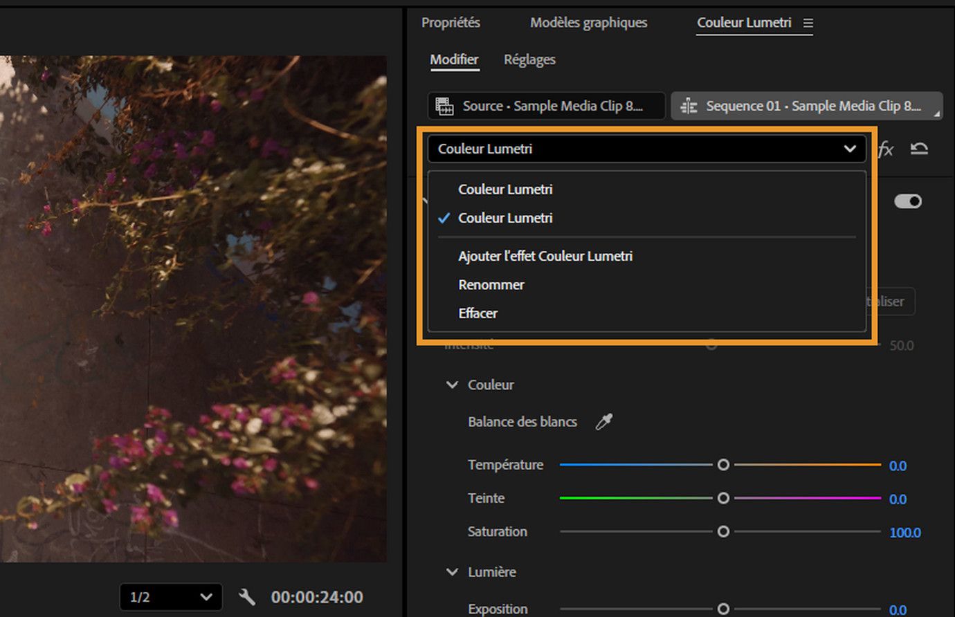Open the 1/2 playback resolution selector

point(170,597)
